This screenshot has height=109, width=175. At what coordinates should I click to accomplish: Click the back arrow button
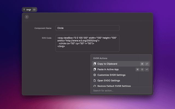[27, 17]
